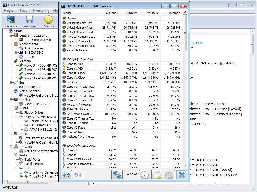Viewport: 257px width, 192px height.
Task: Click shrink layout arrows button
Action: pos(78,175)
